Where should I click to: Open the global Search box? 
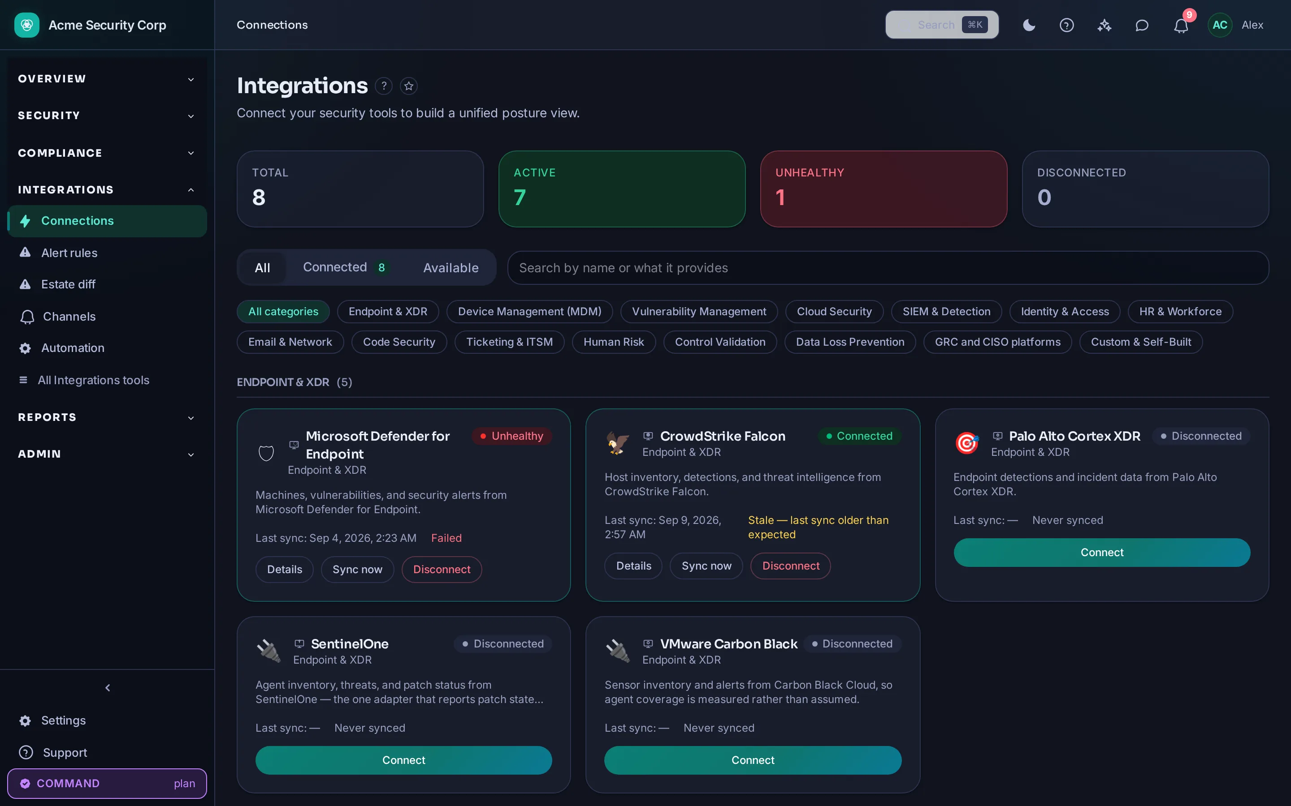942,25
